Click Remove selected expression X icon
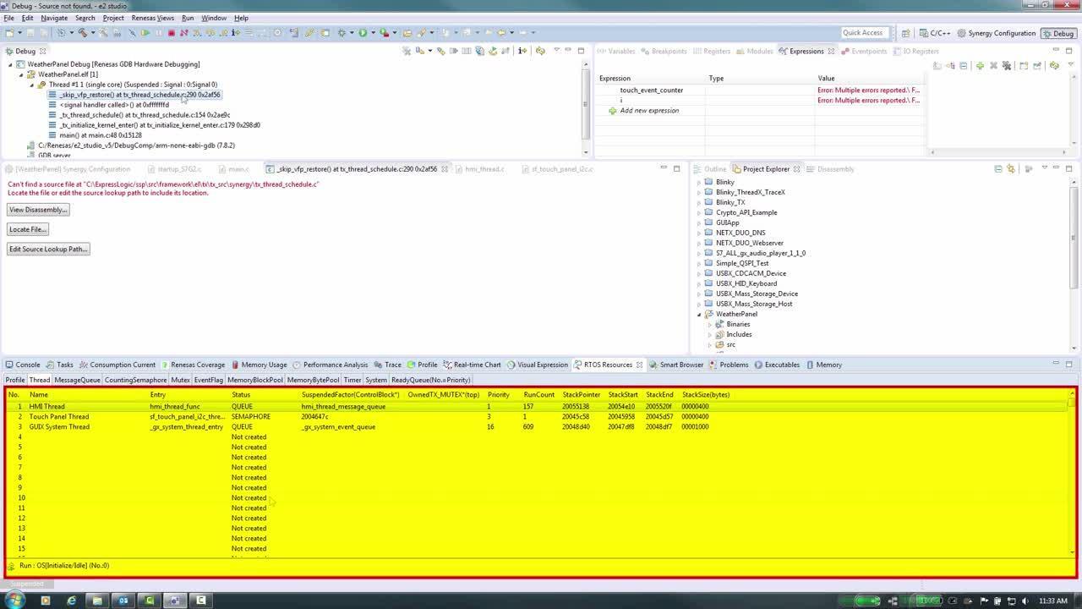1082x609 pixels. [993, 65]
